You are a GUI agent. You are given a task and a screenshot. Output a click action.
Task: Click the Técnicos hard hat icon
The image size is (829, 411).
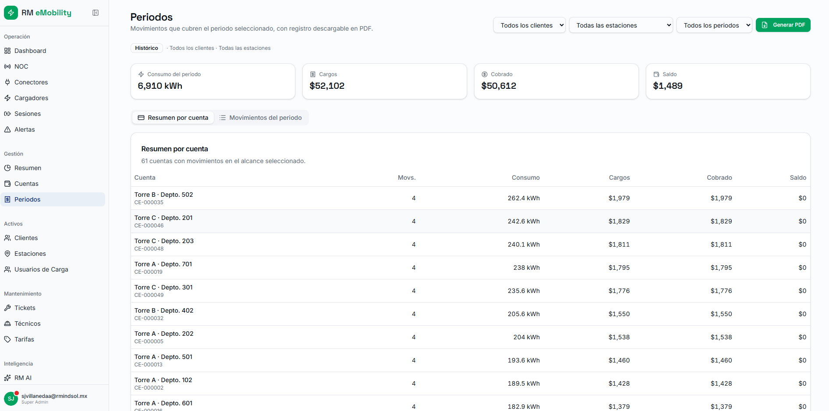[x=7, y=324]
